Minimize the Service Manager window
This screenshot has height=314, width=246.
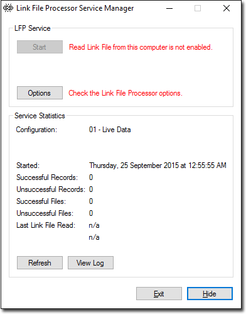point(169,8)
